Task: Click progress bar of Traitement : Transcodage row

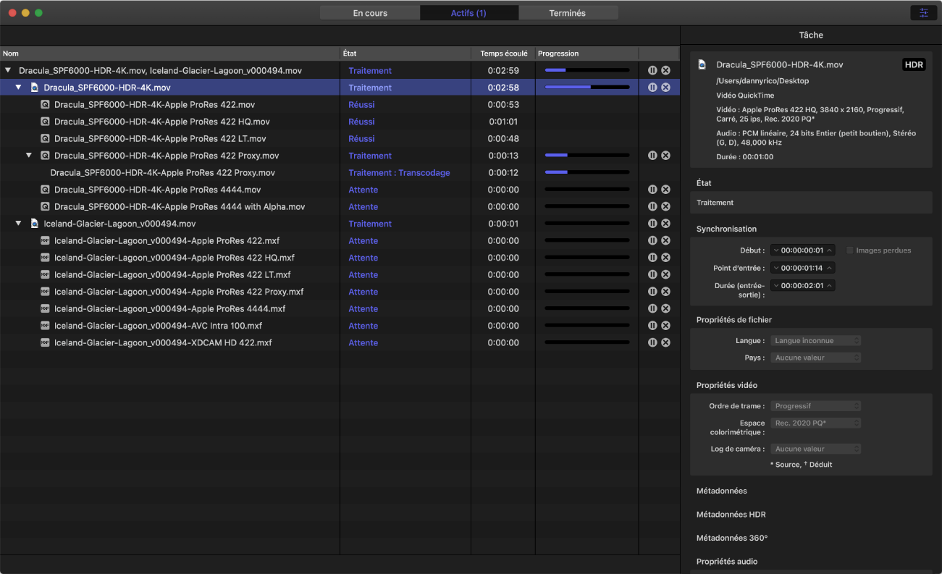Action: (587, 172)
